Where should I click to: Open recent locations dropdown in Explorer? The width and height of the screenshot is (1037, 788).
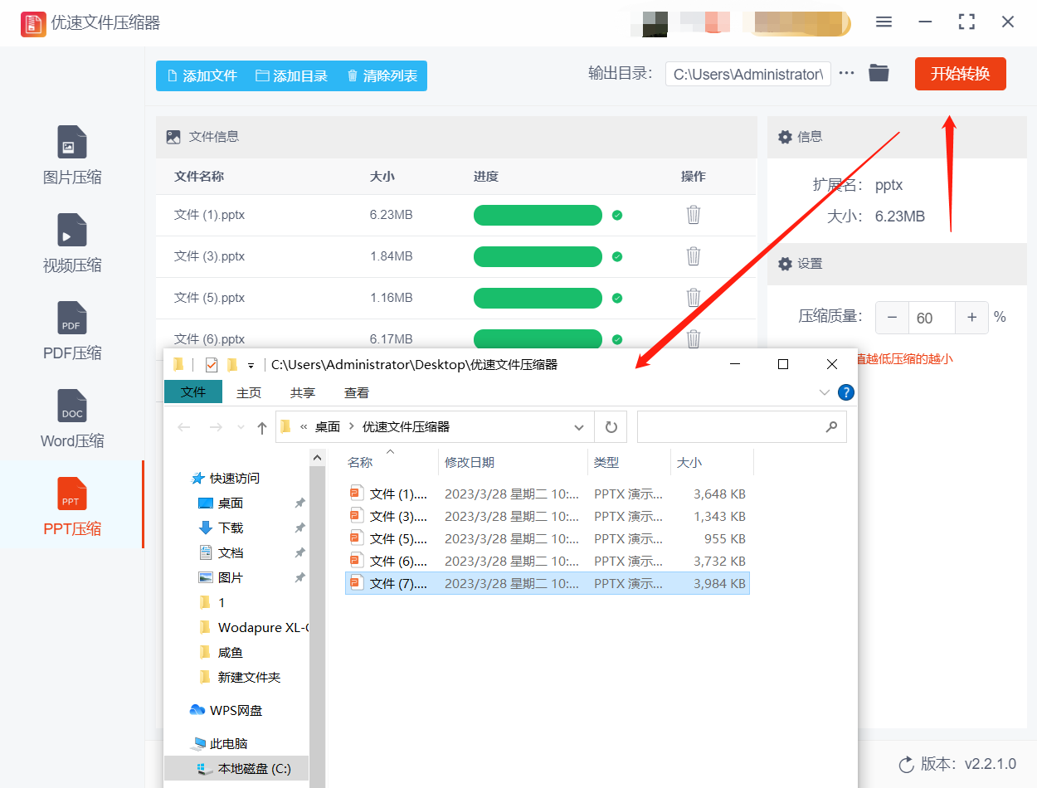tap(241, 427)
